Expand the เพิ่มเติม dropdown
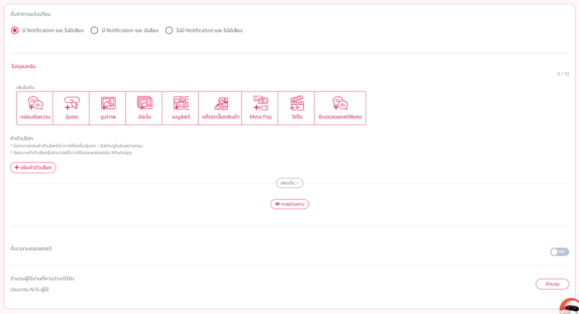 coord(289,183)
